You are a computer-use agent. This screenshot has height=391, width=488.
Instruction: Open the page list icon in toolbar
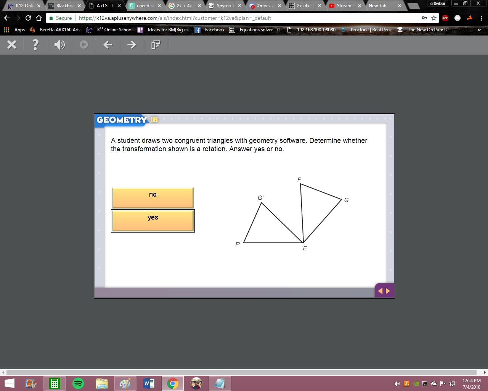[156, 45]
